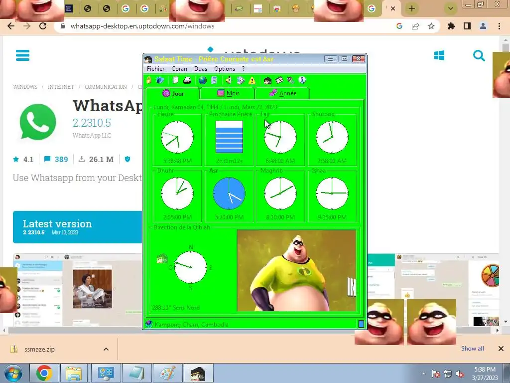
Task: Open the blue info icon in Salaat Time toolbar
Action: (302, 80)
